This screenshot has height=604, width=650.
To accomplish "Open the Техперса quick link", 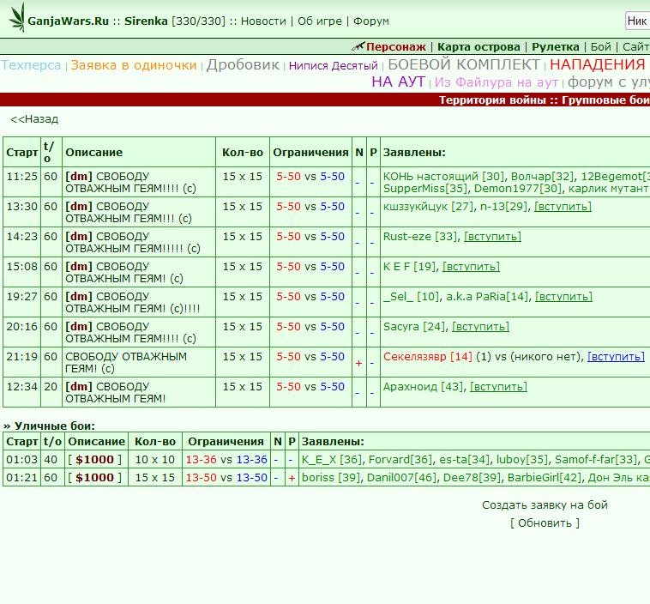I will click(31, 65).
